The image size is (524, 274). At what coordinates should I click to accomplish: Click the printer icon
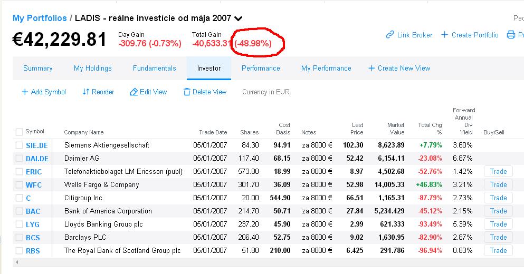511,35
